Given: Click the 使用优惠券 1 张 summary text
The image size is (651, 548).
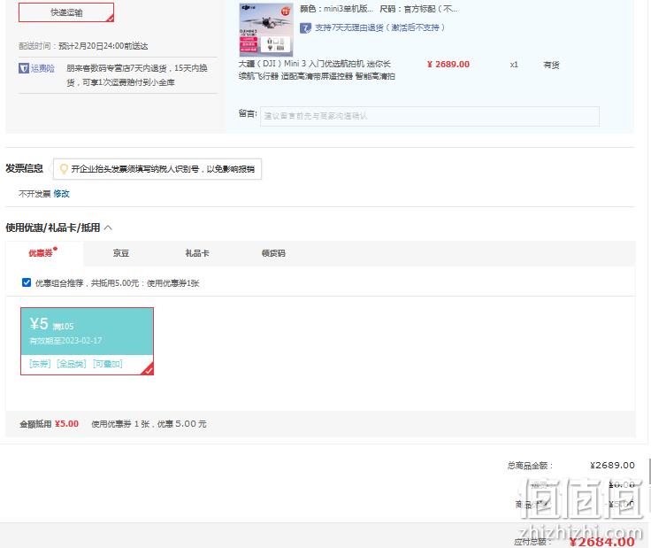Looking at the screenshot, I should coord(149,424).
